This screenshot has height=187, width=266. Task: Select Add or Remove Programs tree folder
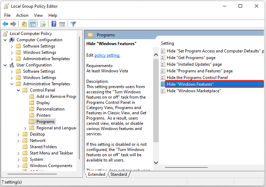pos(56,96)
